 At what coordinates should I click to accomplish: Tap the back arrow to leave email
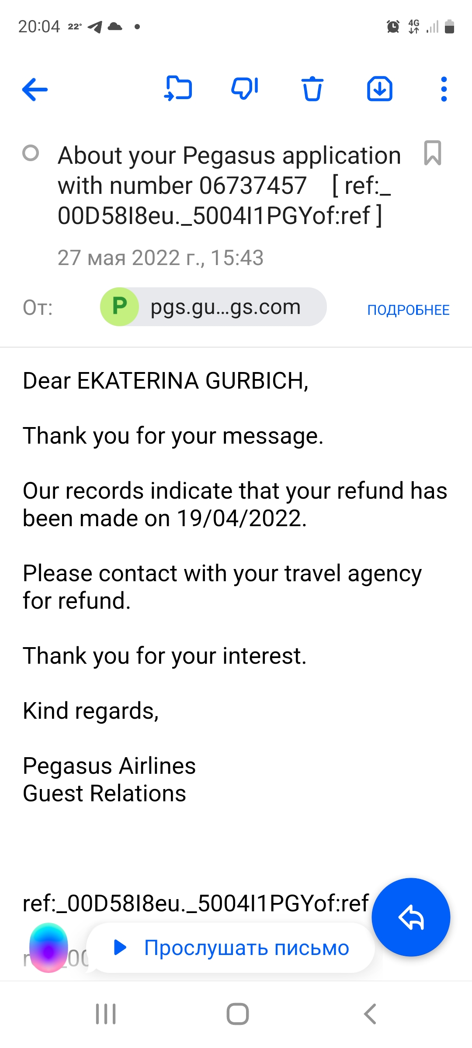point(35,90)
